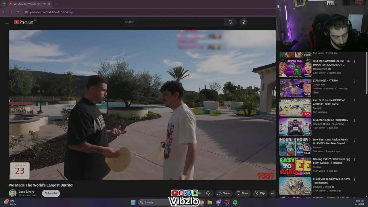Focus the YouTube search field
This screenshot has height=207, width=368.
click(173, 22)
